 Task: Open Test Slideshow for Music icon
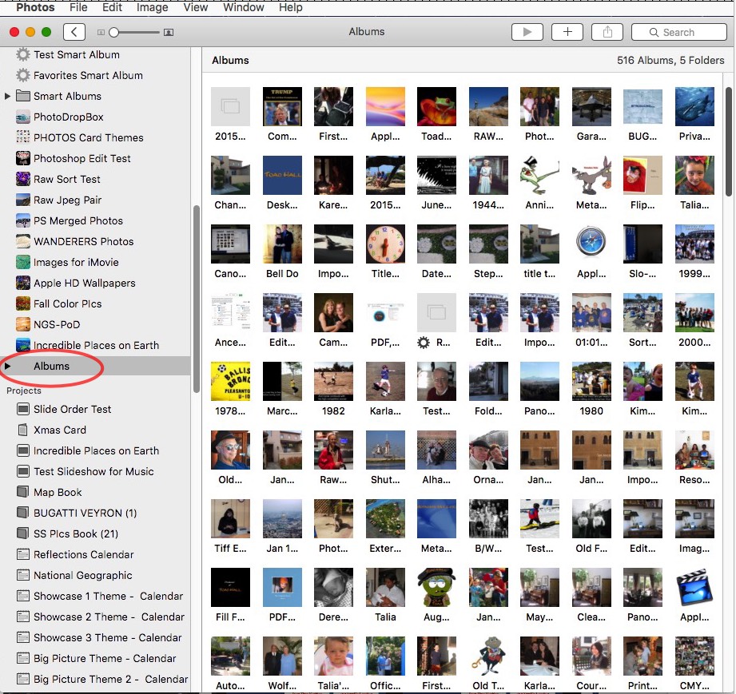click(x=23, y=471)
